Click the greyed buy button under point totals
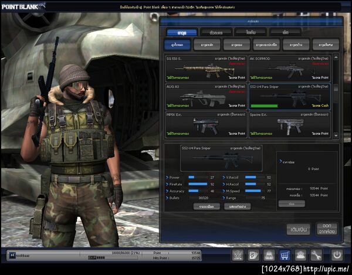 pyautogui.click(x=292, y=204)
